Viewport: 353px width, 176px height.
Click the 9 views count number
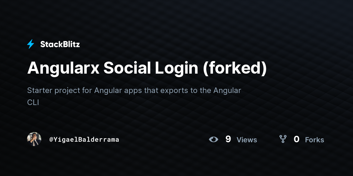click(228, 139)
